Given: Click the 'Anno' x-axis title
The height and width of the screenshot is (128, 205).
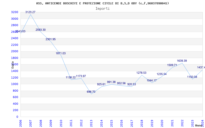Looking at the screenshot, I should 199,125.
